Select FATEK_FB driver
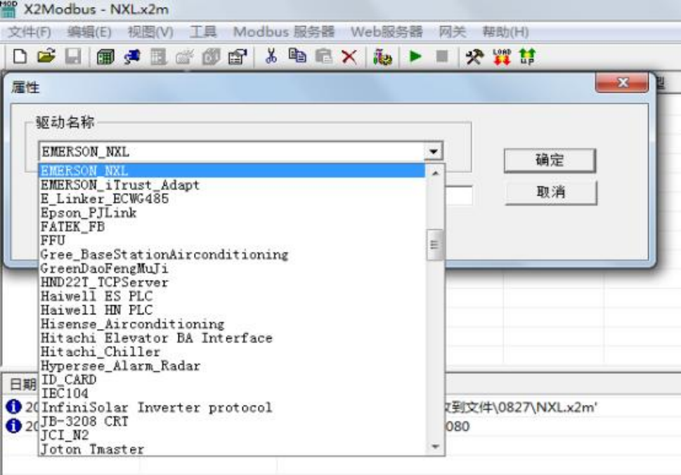The height and width of the screenshot is (475, 681). click(x=232, y=227)
